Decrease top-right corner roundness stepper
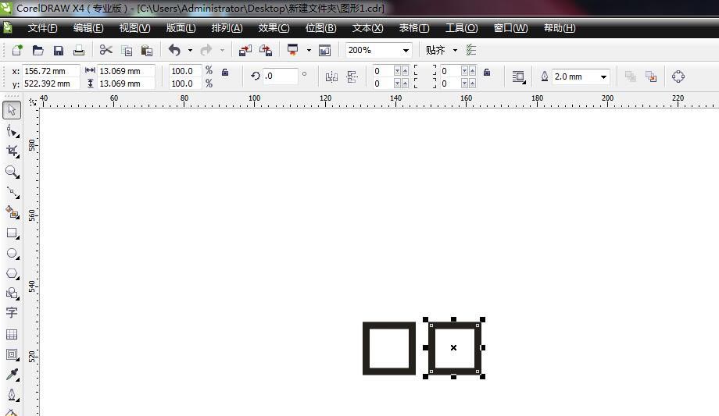This screenshot has height=416, width=719. (x=464, y=71)
